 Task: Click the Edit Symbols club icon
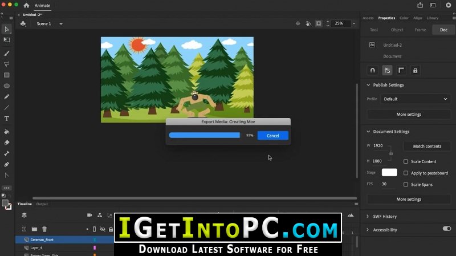(x=23, y=23)
